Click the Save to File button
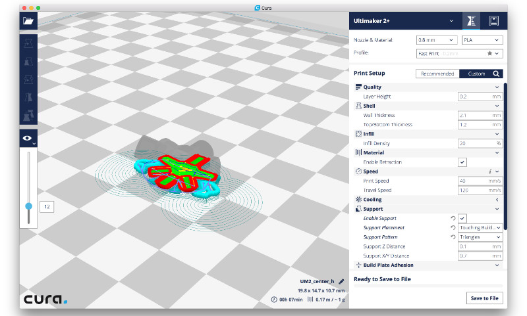Screen dimensions: 527x316 point(484,298)
